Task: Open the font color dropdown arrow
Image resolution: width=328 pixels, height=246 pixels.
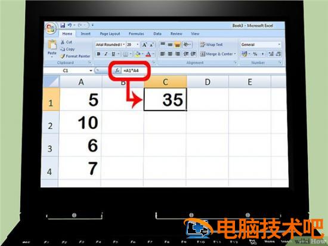Action: click(x=153, y=54)
